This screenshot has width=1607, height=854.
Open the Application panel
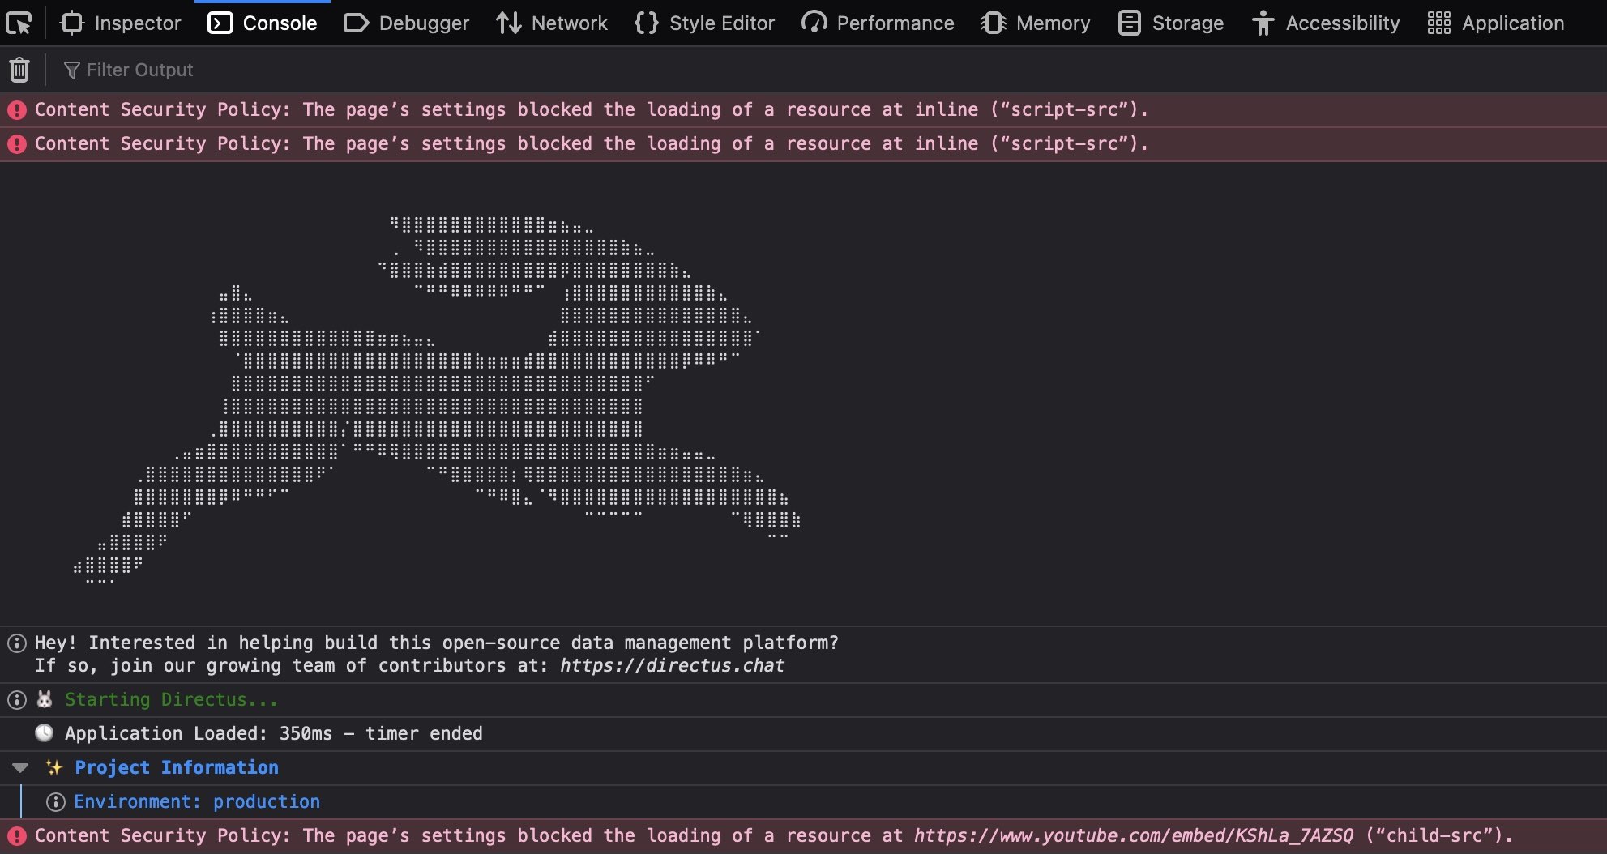(x=1495, y=23)
